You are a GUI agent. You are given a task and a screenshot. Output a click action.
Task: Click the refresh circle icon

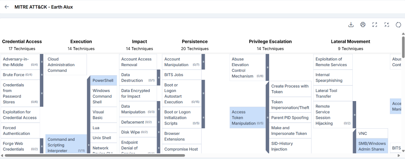point(398,25)
